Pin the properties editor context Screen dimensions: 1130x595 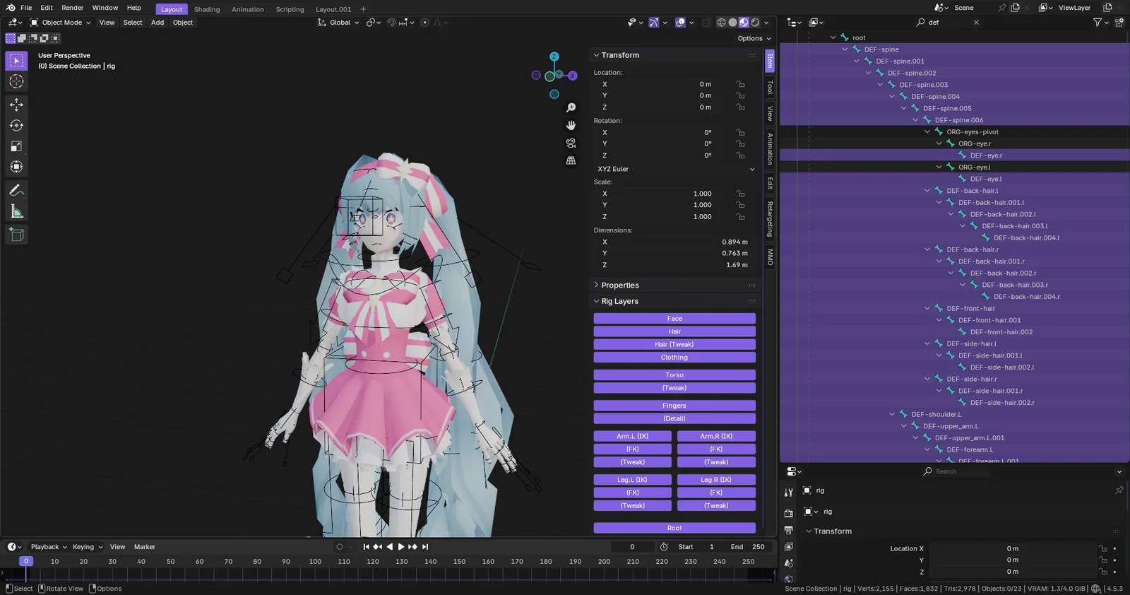click(x=1119, y=490)
